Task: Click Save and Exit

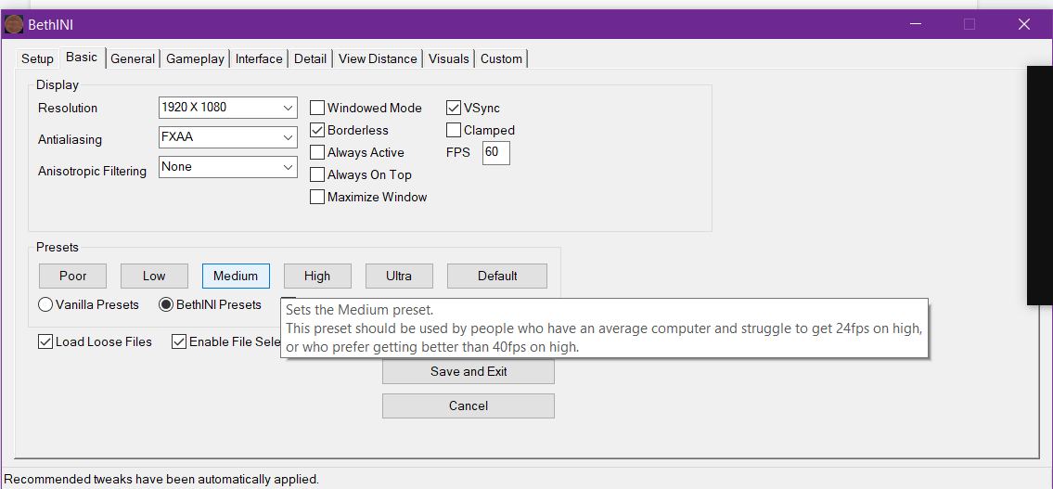Action: click(x=469, y=371)
